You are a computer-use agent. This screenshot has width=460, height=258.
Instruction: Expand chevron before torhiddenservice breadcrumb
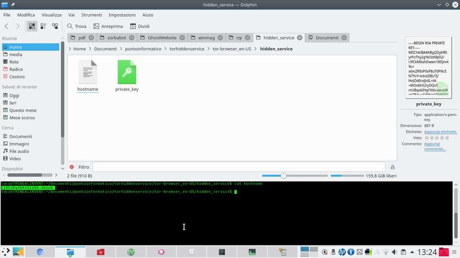pos(166,49)
